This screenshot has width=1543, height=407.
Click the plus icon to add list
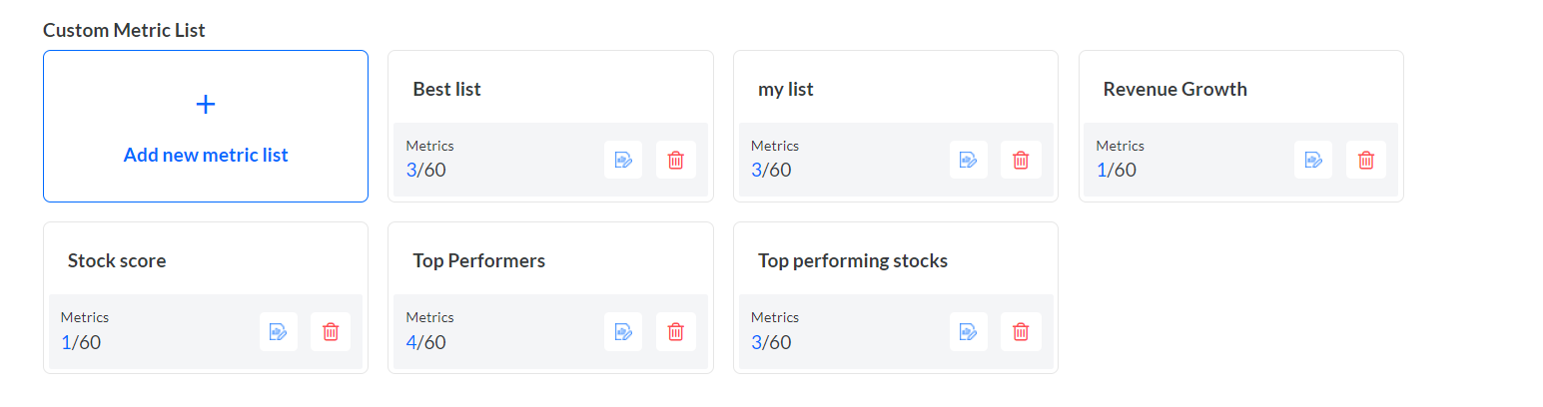(206, 104)
